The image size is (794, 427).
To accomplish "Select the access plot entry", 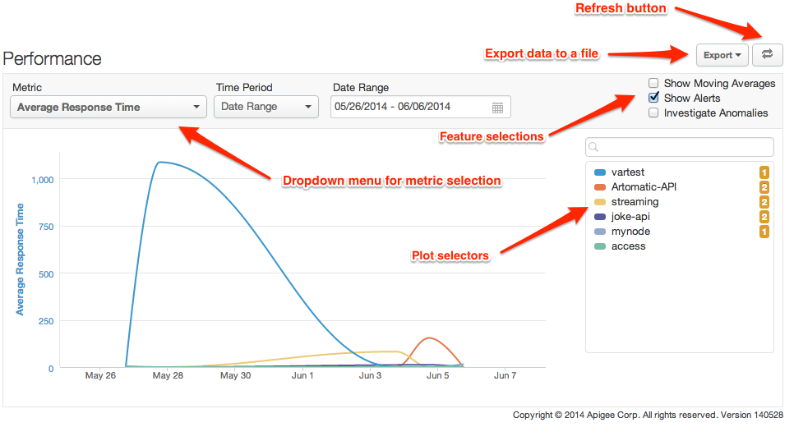I will coord(629,246).
